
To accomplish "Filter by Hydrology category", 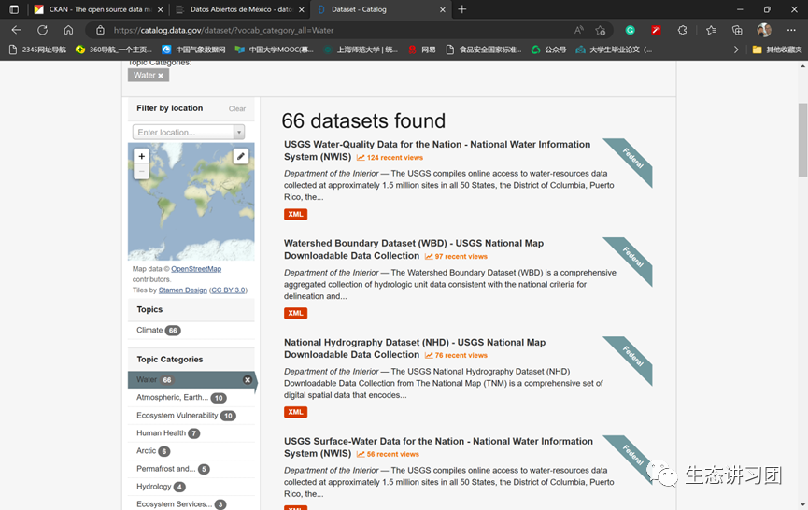I will pyautogui.click(x=161, y=487).
